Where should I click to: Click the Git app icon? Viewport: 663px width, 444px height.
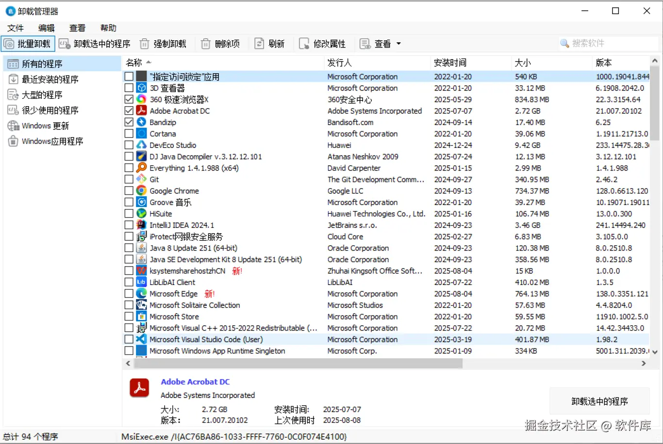(x=141, y=179)
